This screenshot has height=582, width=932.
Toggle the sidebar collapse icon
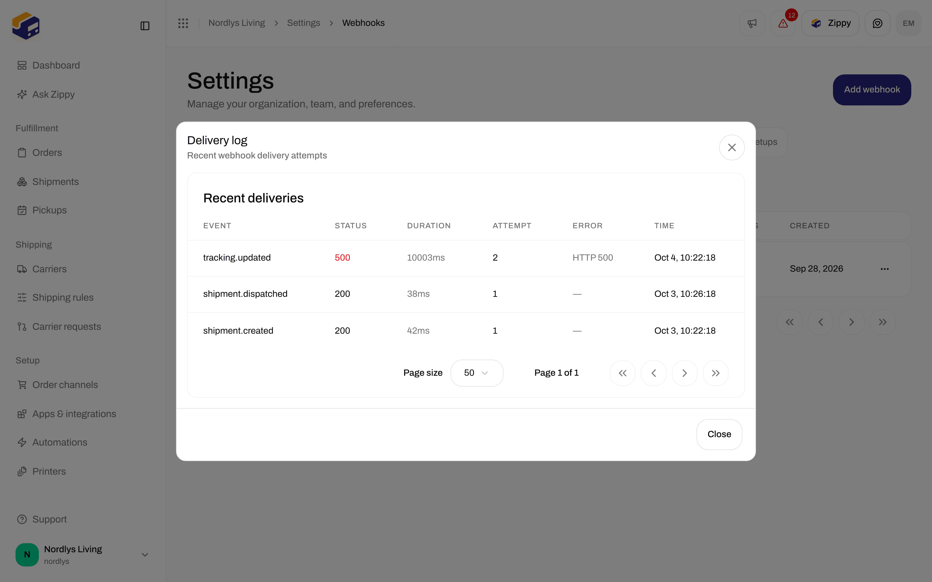pos(145,26)
